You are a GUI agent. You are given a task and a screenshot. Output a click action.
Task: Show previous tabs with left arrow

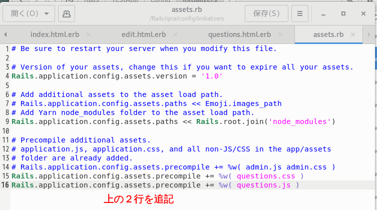pyautogui.click(x=6, y=34)
